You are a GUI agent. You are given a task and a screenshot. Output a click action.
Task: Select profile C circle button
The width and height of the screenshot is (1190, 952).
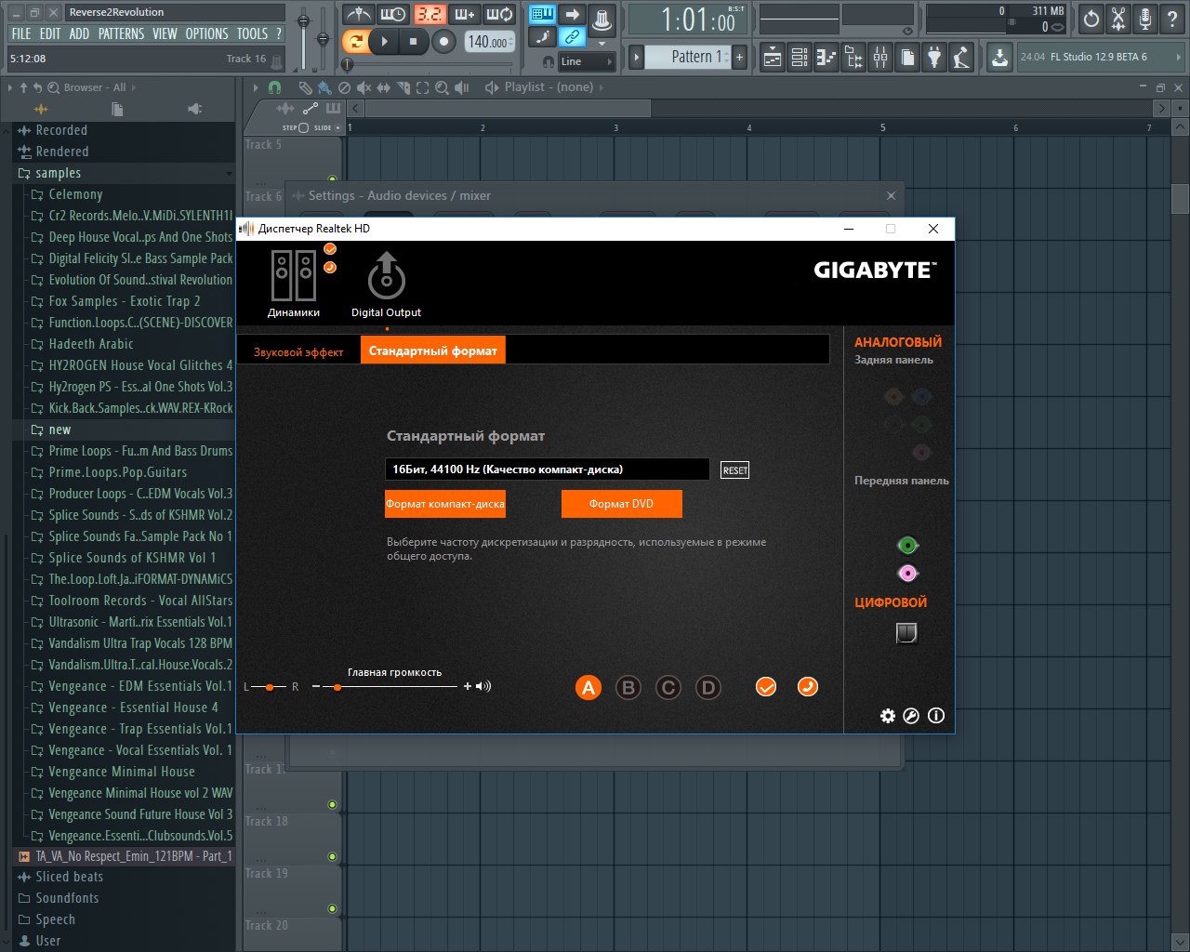point(668,688)
